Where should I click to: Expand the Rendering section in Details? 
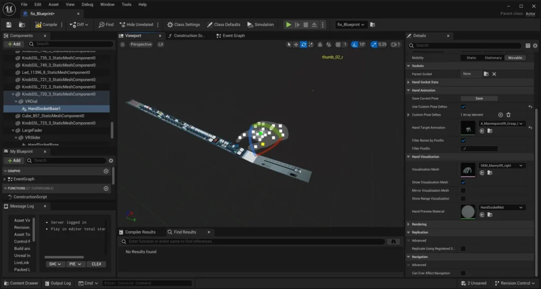(408, 224)
